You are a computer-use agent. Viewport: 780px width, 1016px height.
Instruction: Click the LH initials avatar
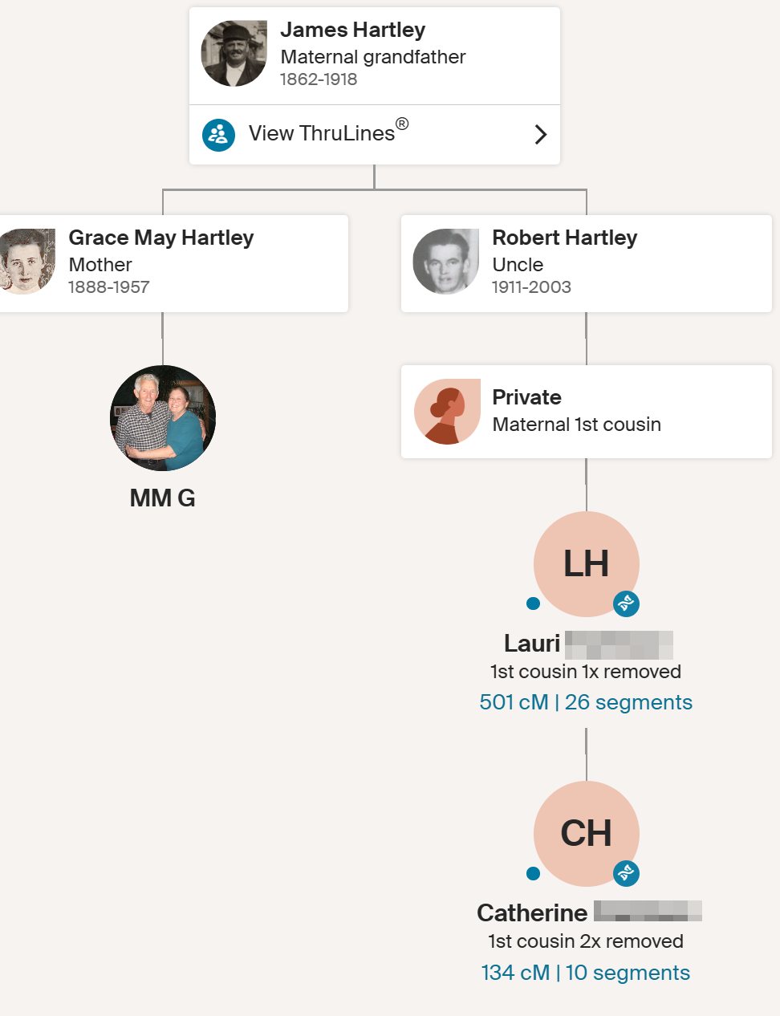[x=587, y=564]
